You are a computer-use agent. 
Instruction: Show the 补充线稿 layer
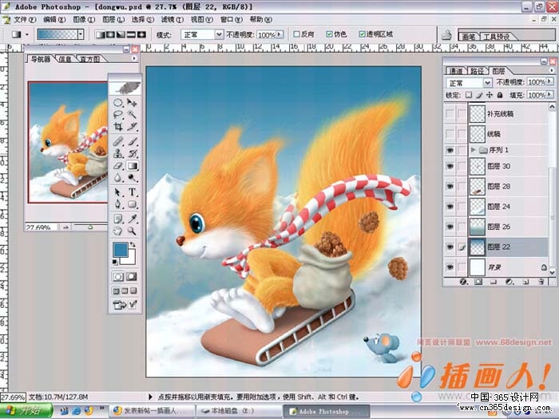click(450, 113)
